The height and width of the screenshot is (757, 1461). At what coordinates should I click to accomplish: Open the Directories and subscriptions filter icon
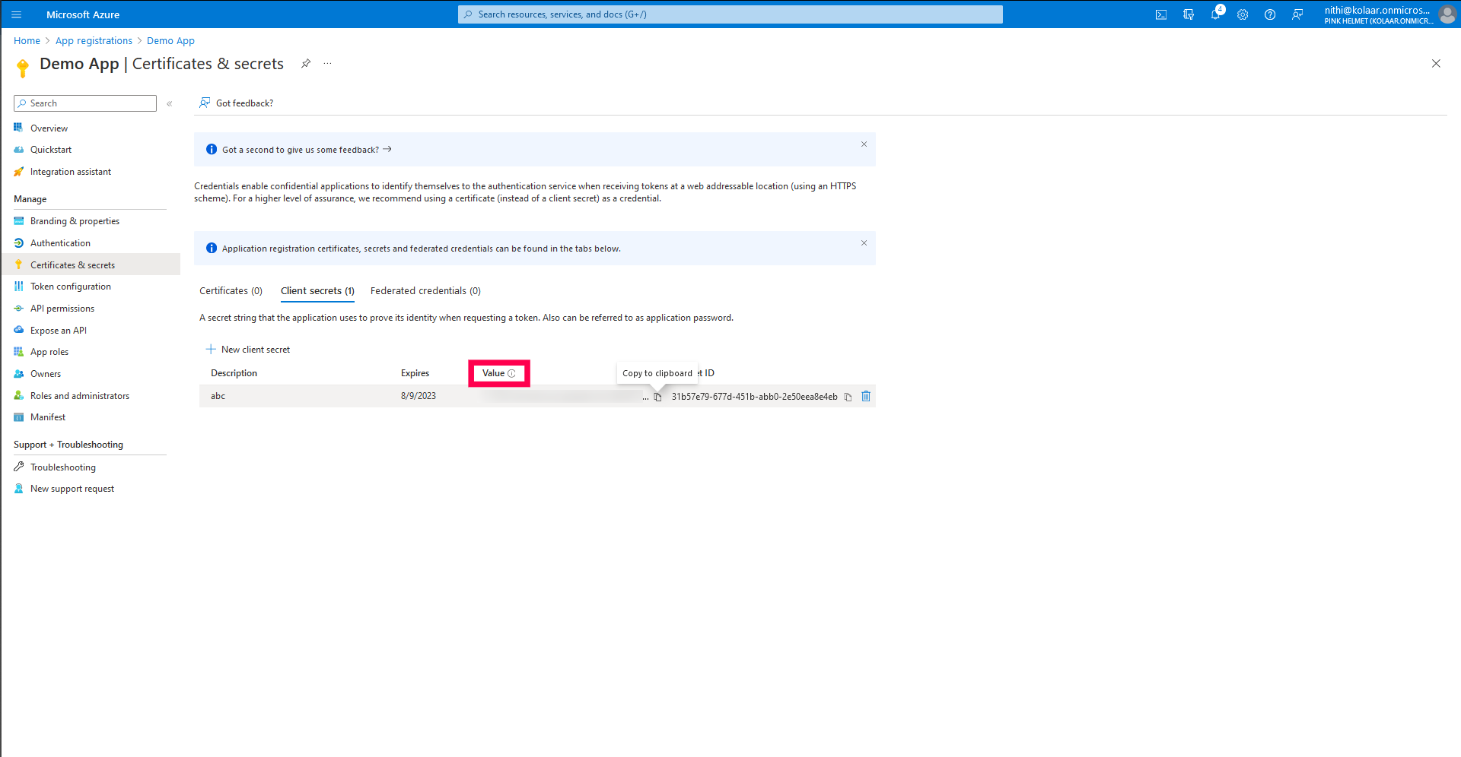(1189, 14)
